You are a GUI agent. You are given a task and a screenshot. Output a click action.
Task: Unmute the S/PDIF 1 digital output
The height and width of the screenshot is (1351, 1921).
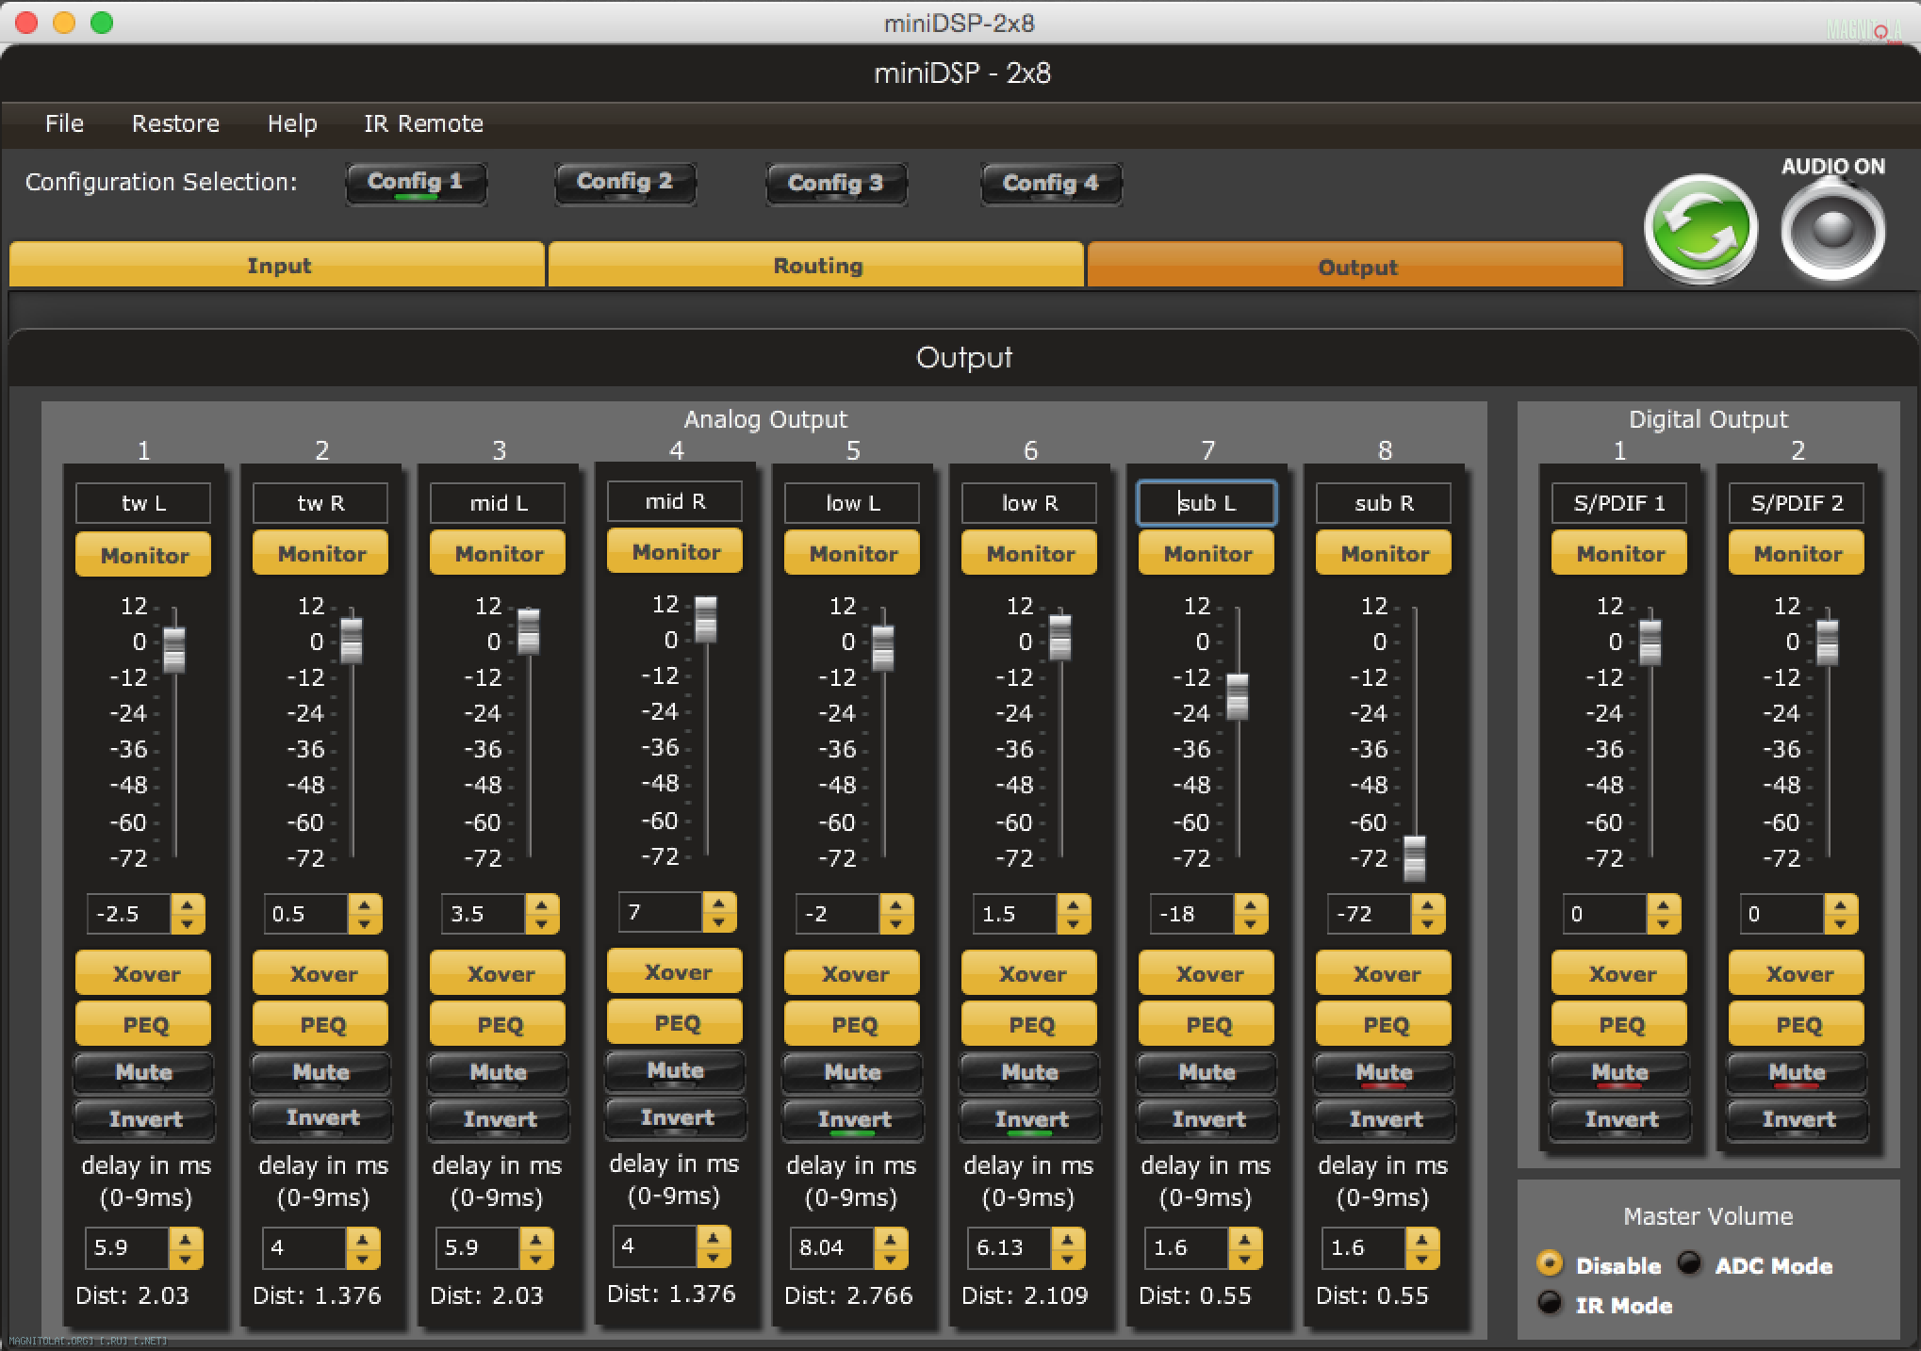click(1619, 1073)
